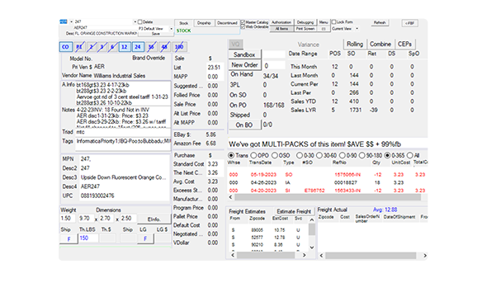Open the vendor code dropdown arrow

pyautogui.click(x=71, y=21)
